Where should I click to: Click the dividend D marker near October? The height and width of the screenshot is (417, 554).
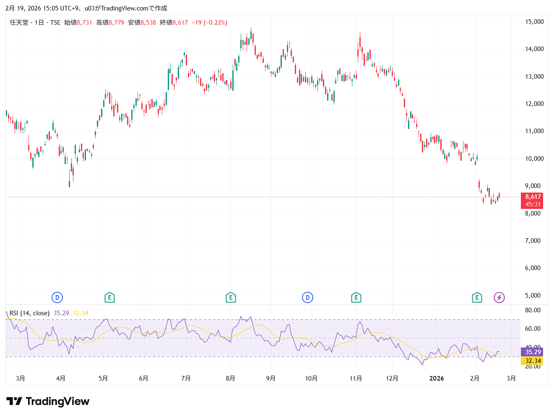tap(307, 298)
